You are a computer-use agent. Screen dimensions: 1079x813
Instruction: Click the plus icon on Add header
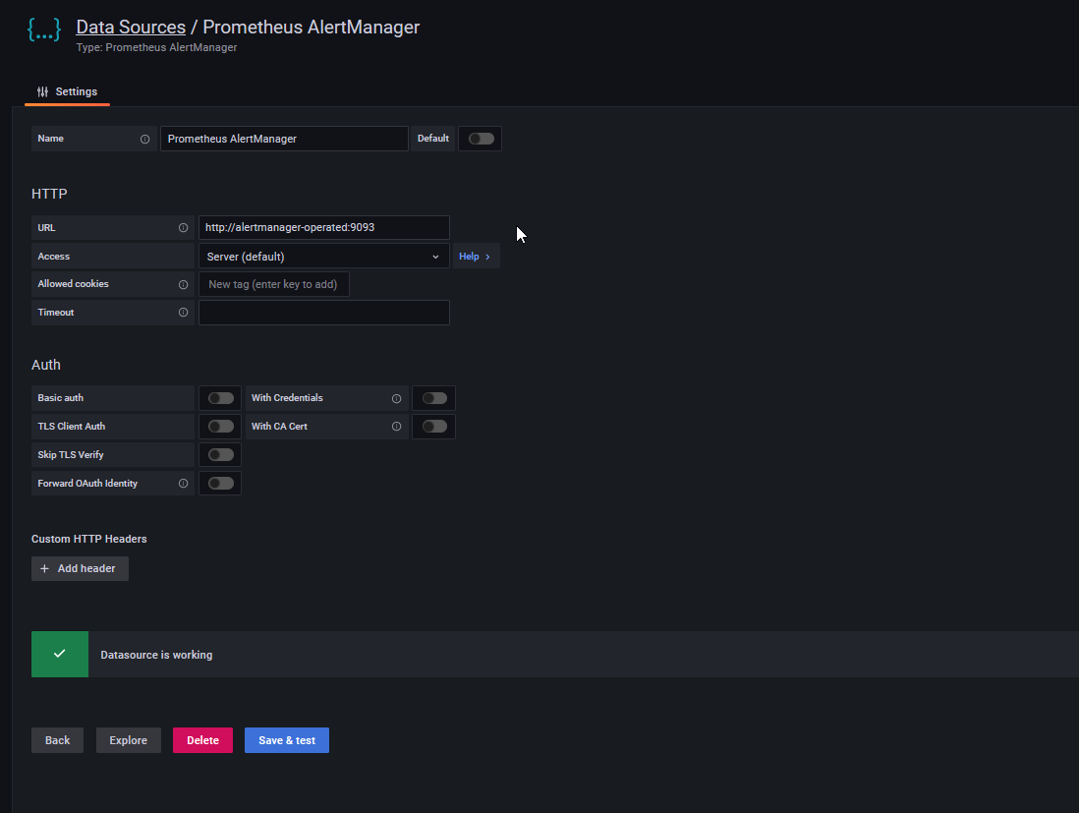point(45,568)
